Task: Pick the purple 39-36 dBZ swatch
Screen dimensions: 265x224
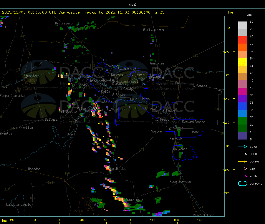Action: click(243, 99)
